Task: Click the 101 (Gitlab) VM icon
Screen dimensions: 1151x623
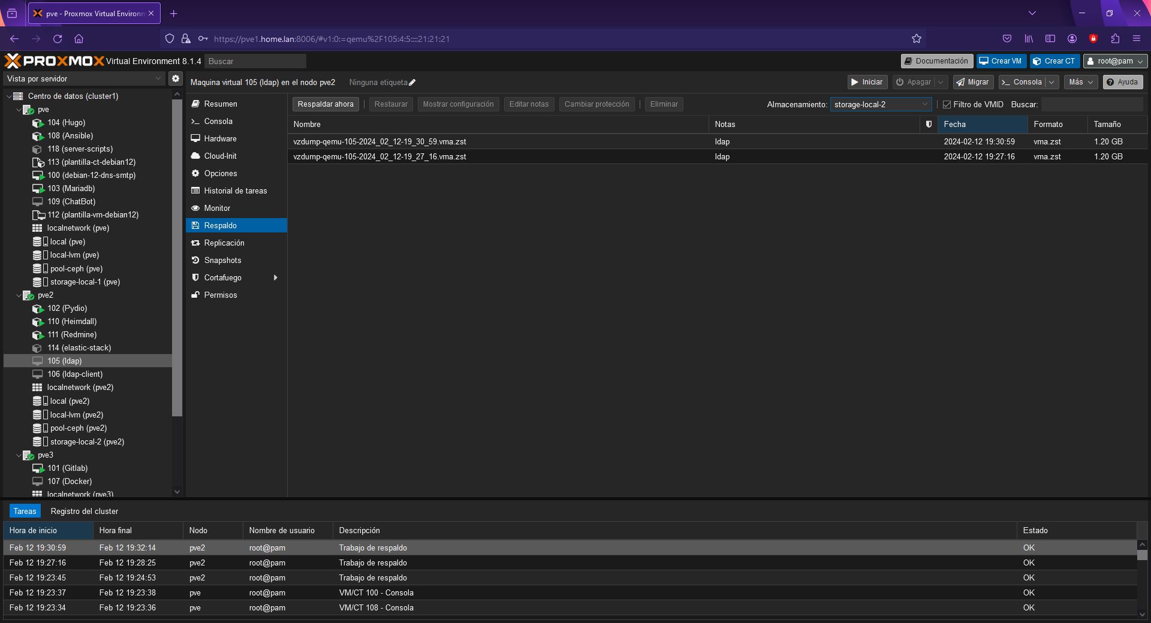Action: tap(38, 468)
